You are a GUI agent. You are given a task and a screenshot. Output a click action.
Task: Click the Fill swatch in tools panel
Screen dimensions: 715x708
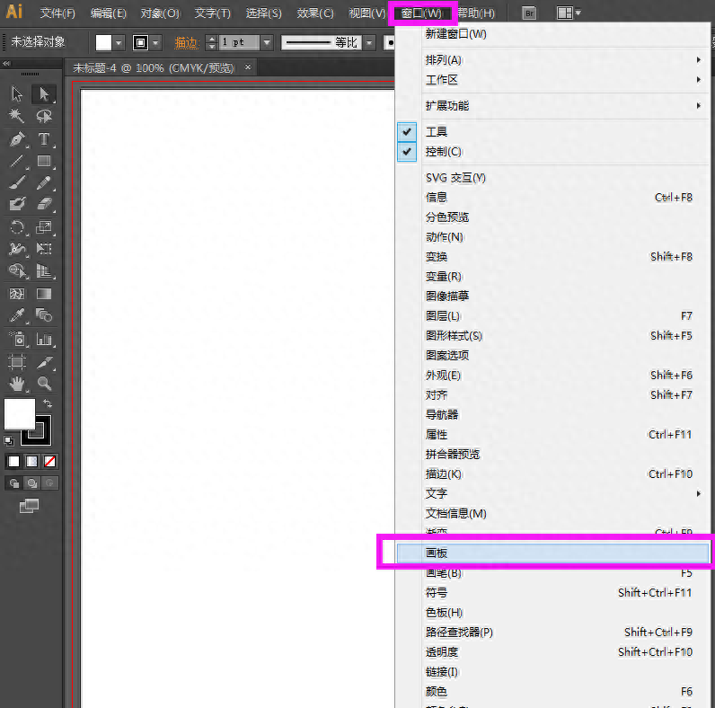pos(19,414)
